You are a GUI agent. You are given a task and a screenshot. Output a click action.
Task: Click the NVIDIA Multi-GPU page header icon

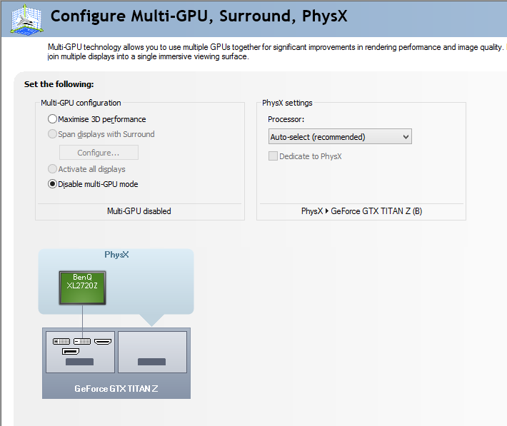point(26,19)
